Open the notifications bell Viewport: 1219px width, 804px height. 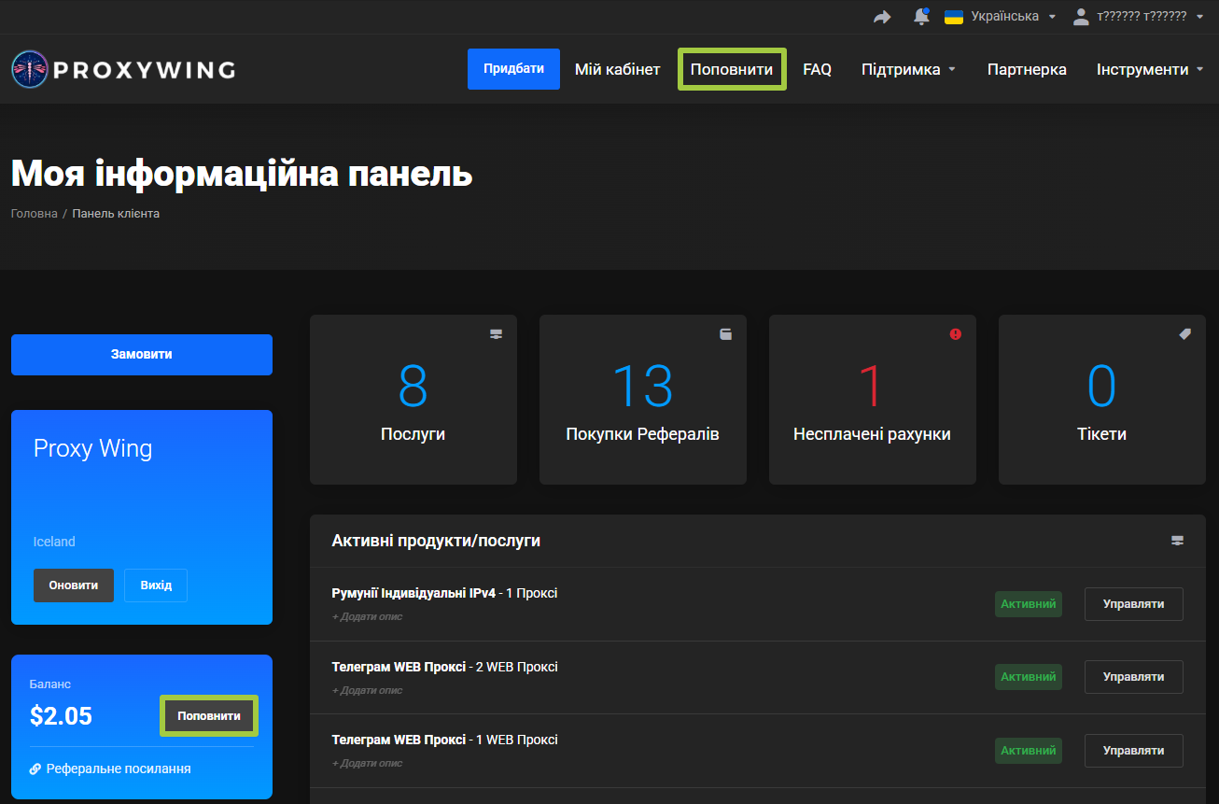click(x=921, y=17)
